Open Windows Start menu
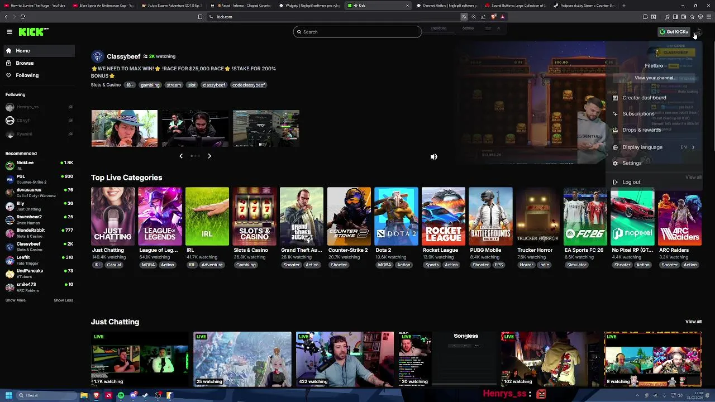Screen dimensions: 715x402 tap(8, 395)
